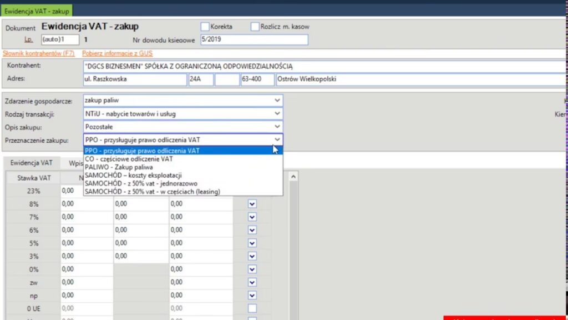Click the table scrollbar up arrow
568x320 pixels.
(x=295, y=176)
